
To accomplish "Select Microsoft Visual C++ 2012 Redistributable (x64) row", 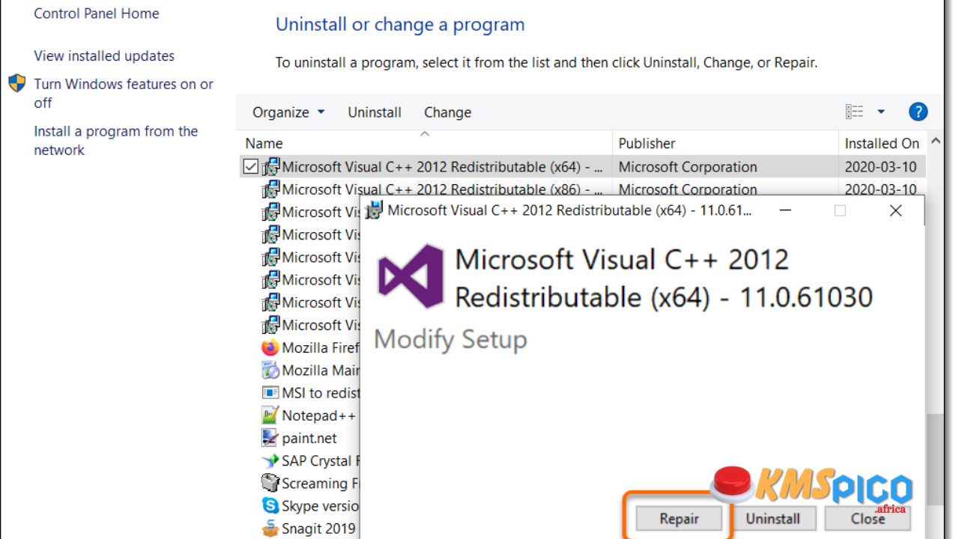I will [x=583, y=167].
